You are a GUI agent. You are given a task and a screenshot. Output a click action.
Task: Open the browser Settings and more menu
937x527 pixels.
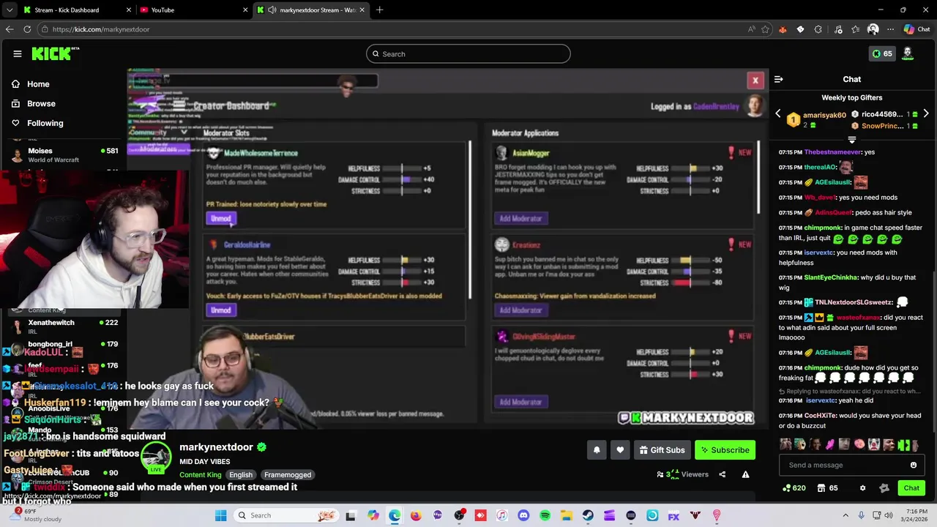[890, 29]
